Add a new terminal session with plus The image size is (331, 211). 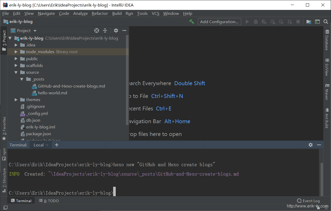click(56, 145)
